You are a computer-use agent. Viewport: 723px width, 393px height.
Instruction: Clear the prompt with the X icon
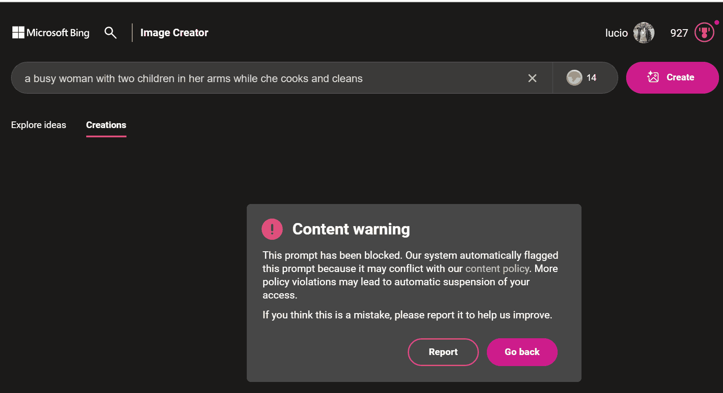(532, 78)
